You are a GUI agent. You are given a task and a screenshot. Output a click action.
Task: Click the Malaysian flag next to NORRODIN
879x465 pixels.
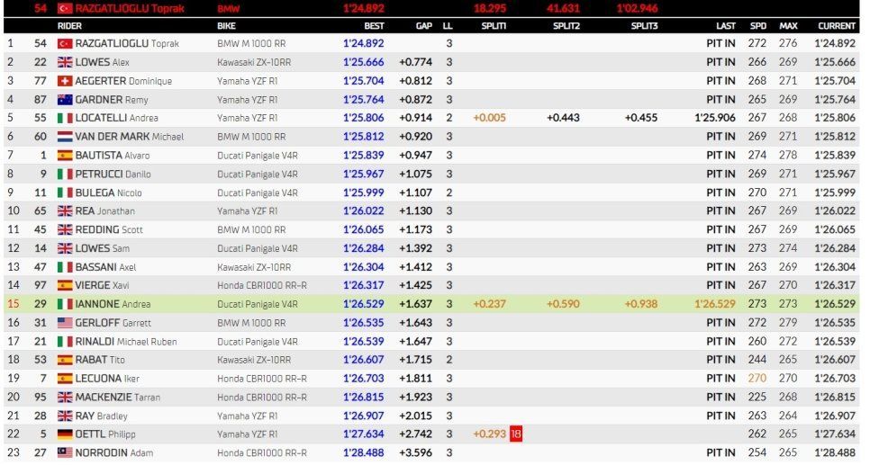(x=65, y=452)
